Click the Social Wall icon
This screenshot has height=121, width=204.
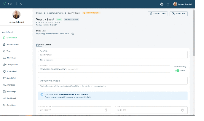(4, 78)
